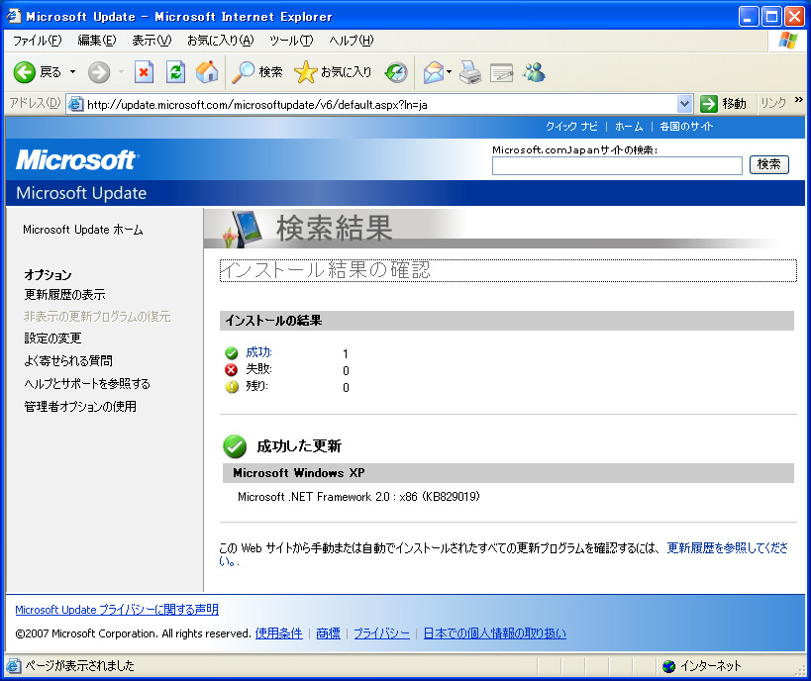This screenshot has height=681, width=811.
Task: Print the page with the printer icon
Action: click(470, 72)
